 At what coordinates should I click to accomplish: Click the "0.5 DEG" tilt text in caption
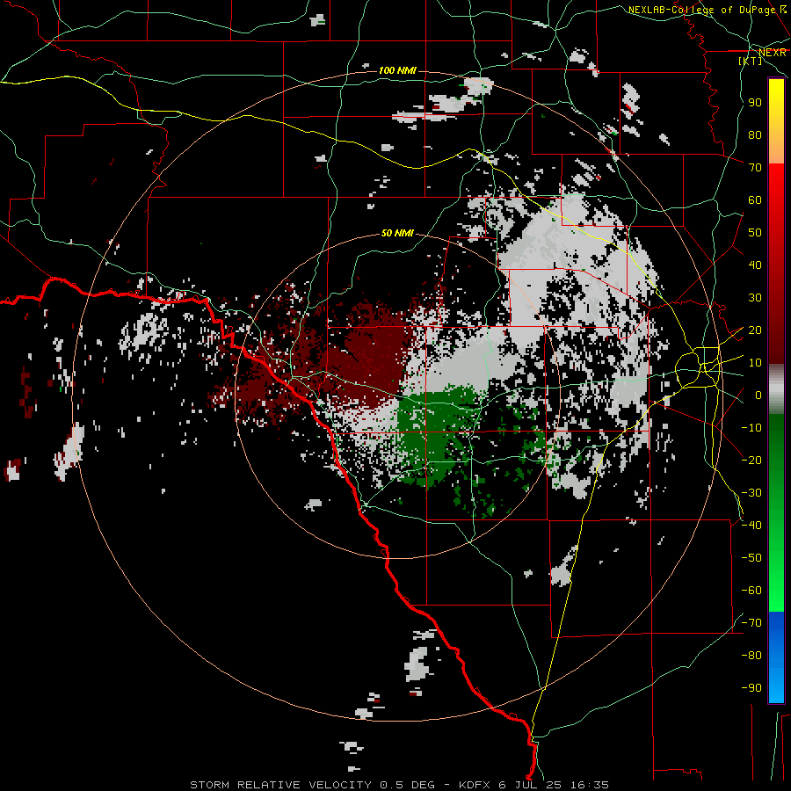point(407,785)
